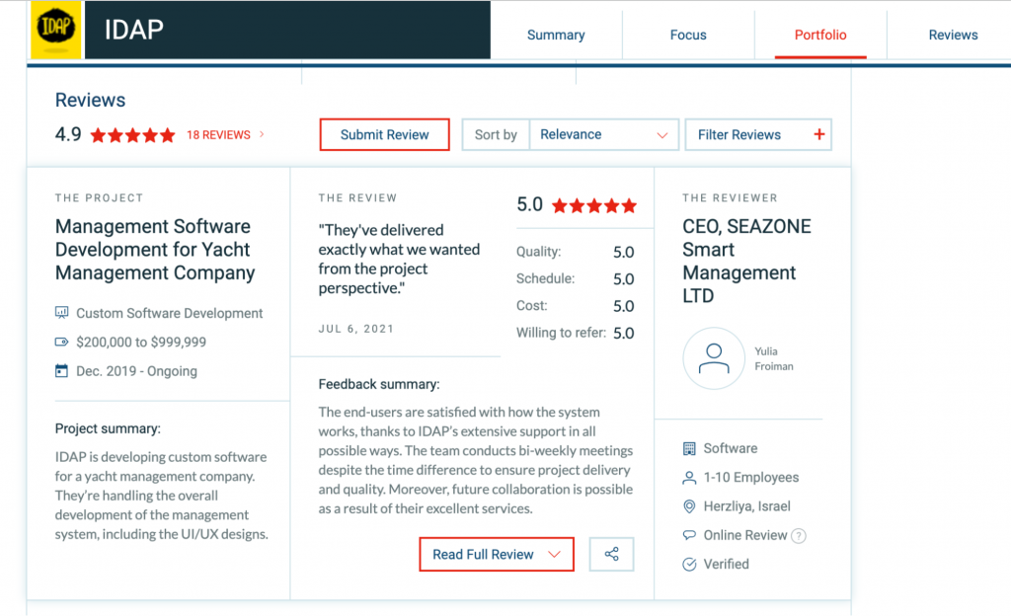Click the price tag icon beside $200,000
Viewport: 1011px width, 616px height.
click(x=61, y=343)
